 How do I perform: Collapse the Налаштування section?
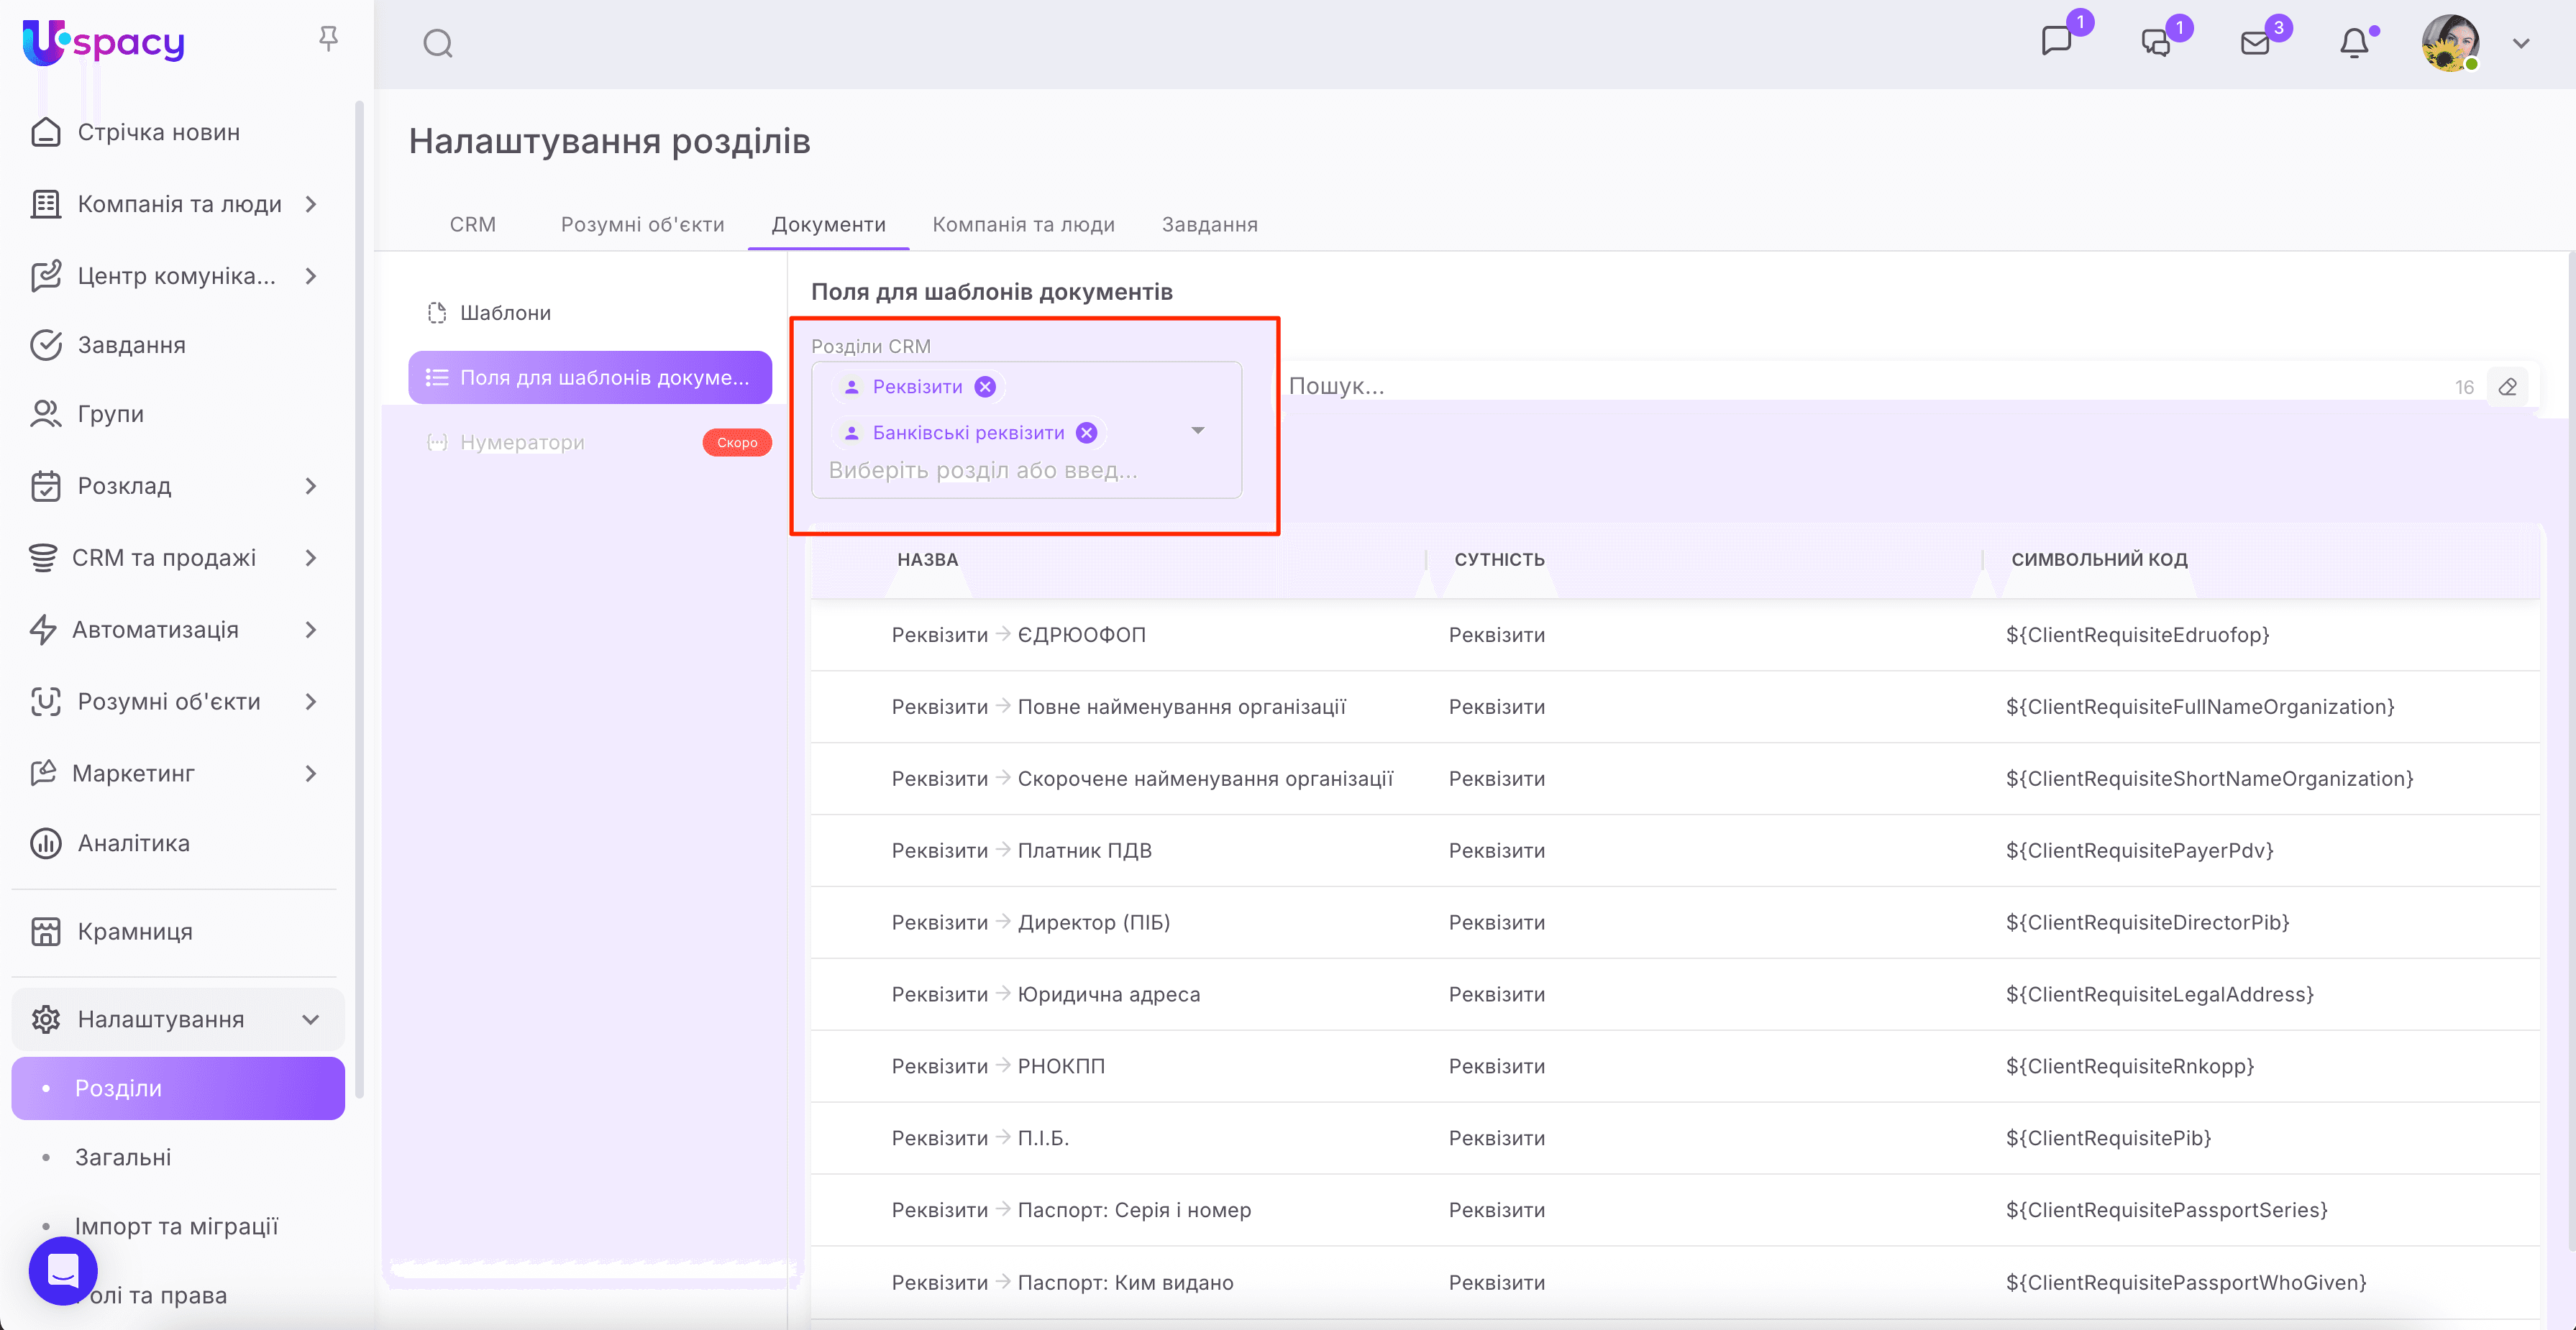311,1019
